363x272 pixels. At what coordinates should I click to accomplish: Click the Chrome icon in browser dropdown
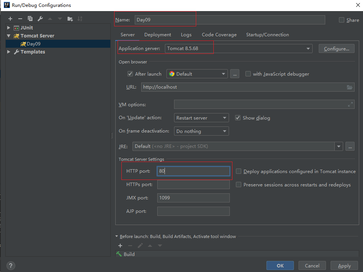pyautogui.click(x=172, y=74)
